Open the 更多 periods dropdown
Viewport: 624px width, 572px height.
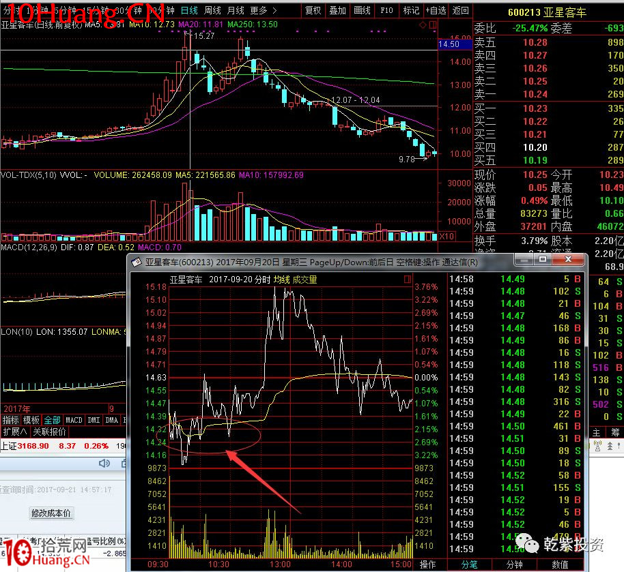(263, 10)
